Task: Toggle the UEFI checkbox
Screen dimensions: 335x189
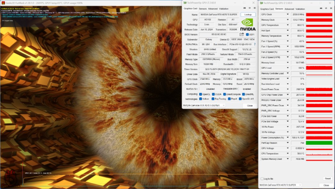Action: pos(247,35)
